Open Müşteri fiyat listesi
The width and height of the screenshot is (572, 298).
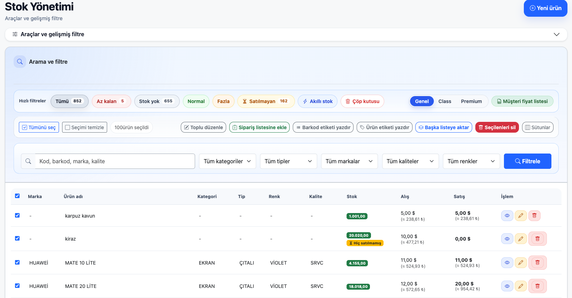click(522, 101)
